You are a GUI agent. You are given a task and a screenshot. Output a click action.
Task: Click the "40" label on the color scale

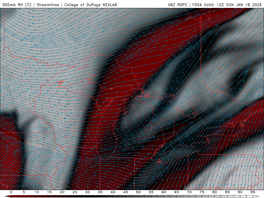[113, 192]
